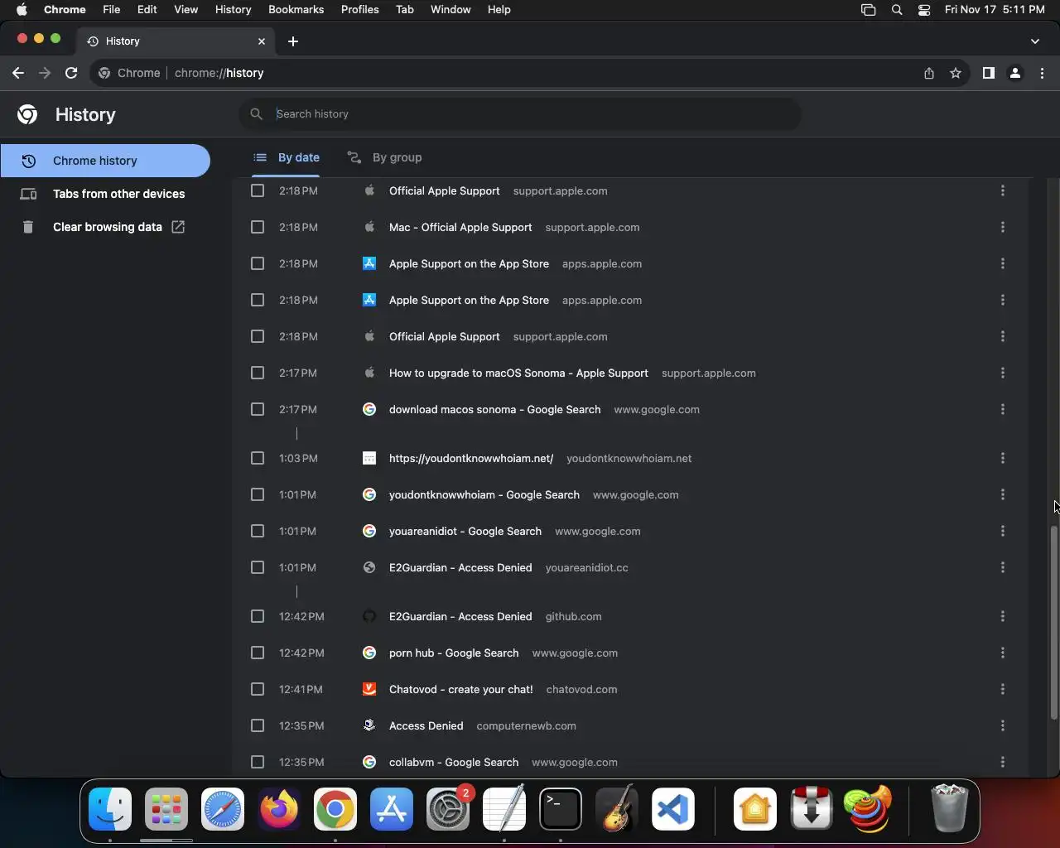Open the Bookmarks menu

pyautogui.click(x=296, y=10)
